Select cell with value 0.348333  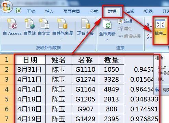pyautogui.click(x=142, y=99)
